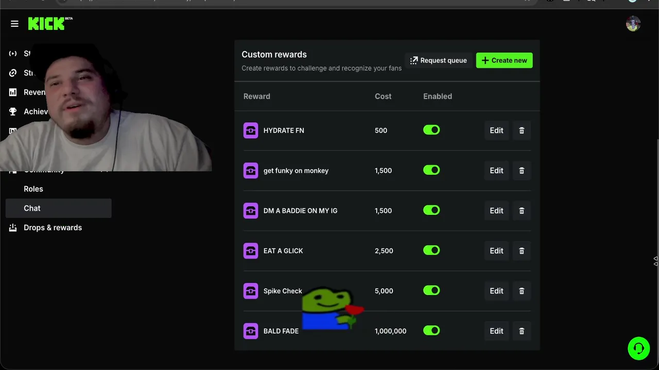Click the Spike Check reward name
This screenshot has width=659, height=370.
(283, 291)
